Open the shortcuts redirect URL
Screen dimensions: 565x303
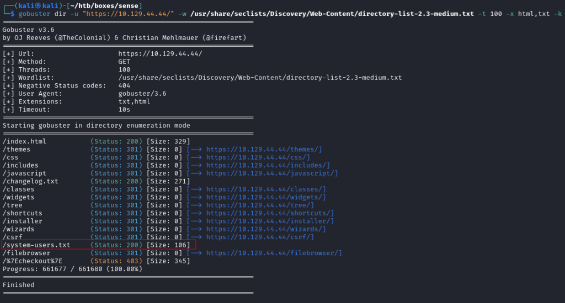click(x=268, y=213)
